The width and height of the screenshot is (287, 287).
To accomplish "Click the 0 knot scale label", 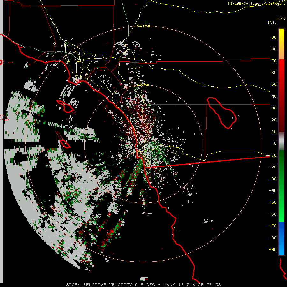I will click(x=275, y=143).
